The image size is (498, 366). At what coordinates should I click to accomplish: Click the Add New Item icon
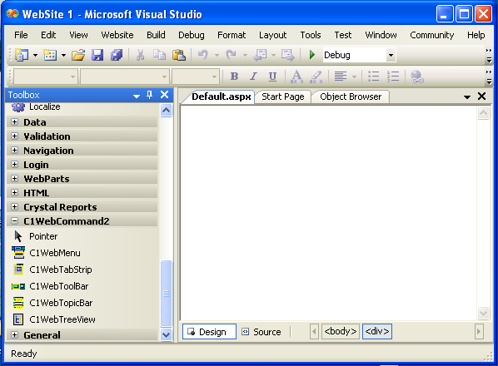(50, 55)
